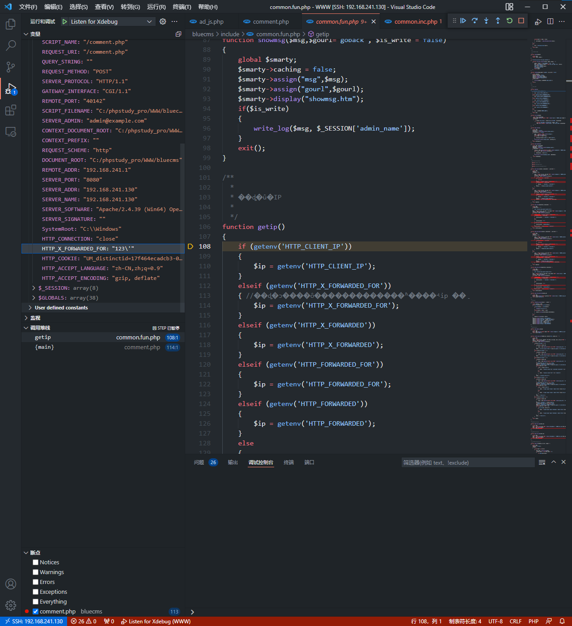Open the 终端(T) menu
Viewport: 572px width, 626px height.
[182, 7]
